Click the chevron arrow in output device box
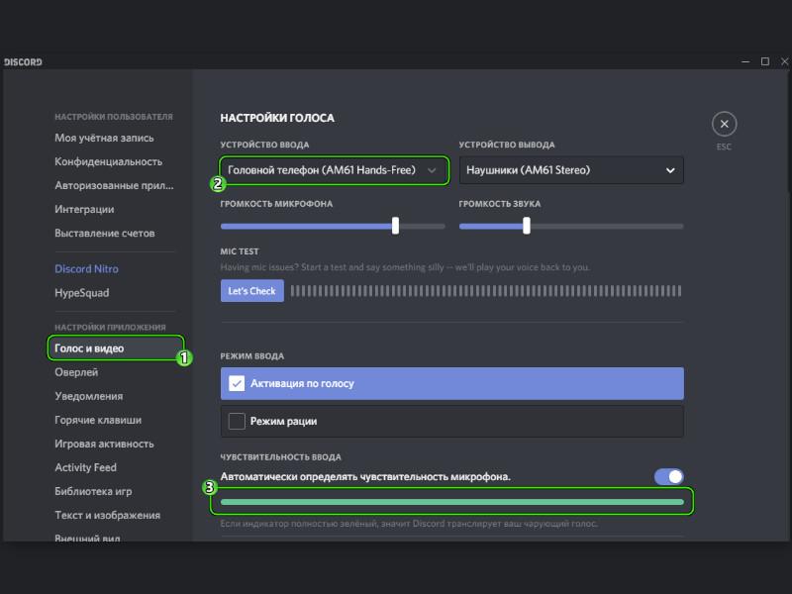 click(x=670, y=170)
